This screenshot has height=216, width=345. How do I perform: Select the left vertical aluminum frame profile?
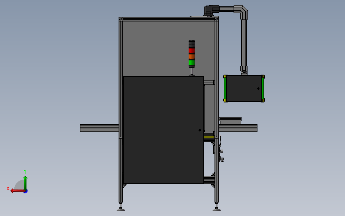pyautogui.click(x=121, y=110)
